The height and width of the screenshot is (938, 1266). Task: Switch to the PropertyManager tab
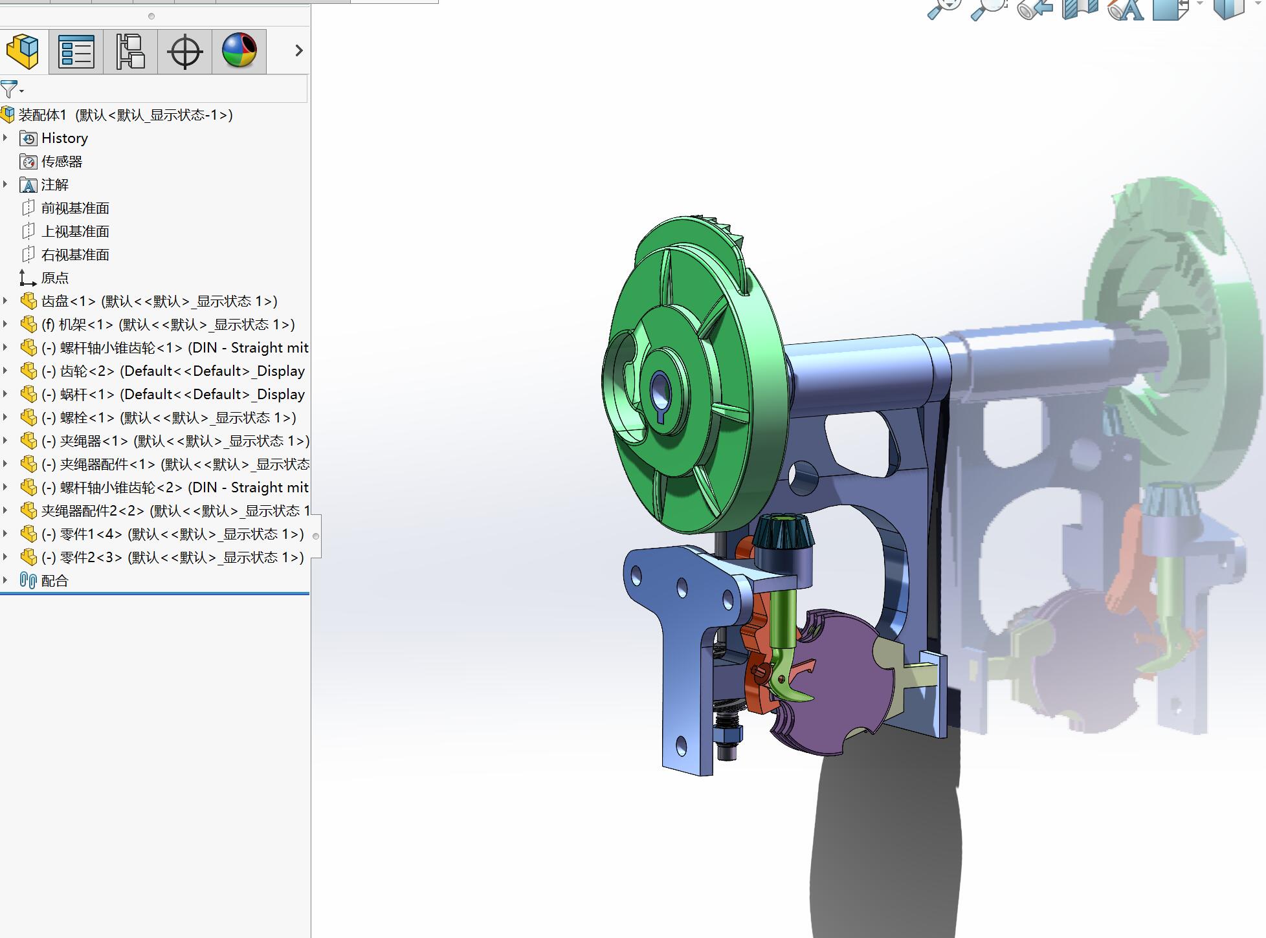(x=76, y=51)
